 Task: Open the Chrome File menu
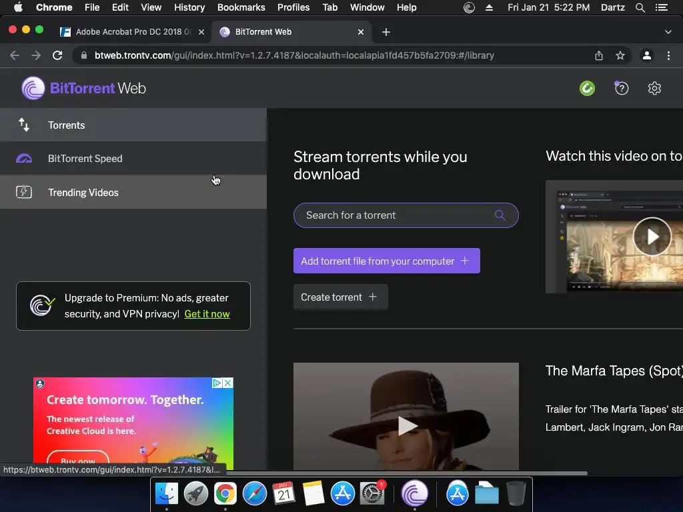click(x=92, y=7)
